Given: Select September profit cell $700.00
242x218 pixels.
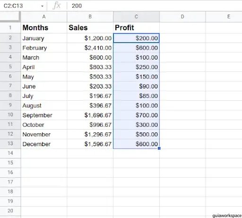Looking at the screenshot, I should click(x=136, y=115).
